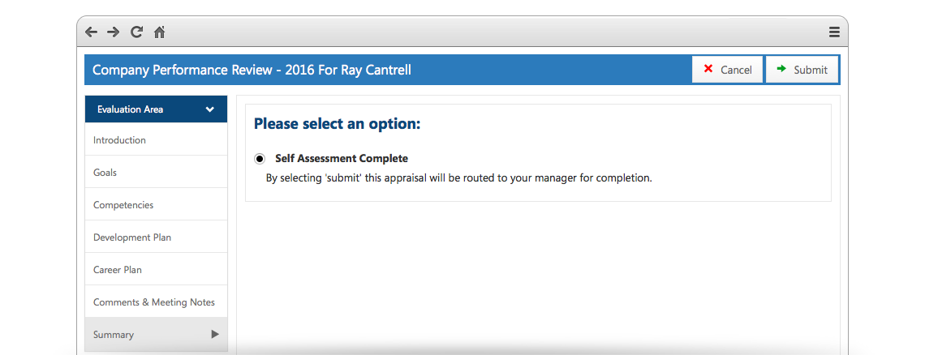Screen dimensions: 925x355
Task: Select the Self Assessment Complete radio button
Action: [260, 159]
